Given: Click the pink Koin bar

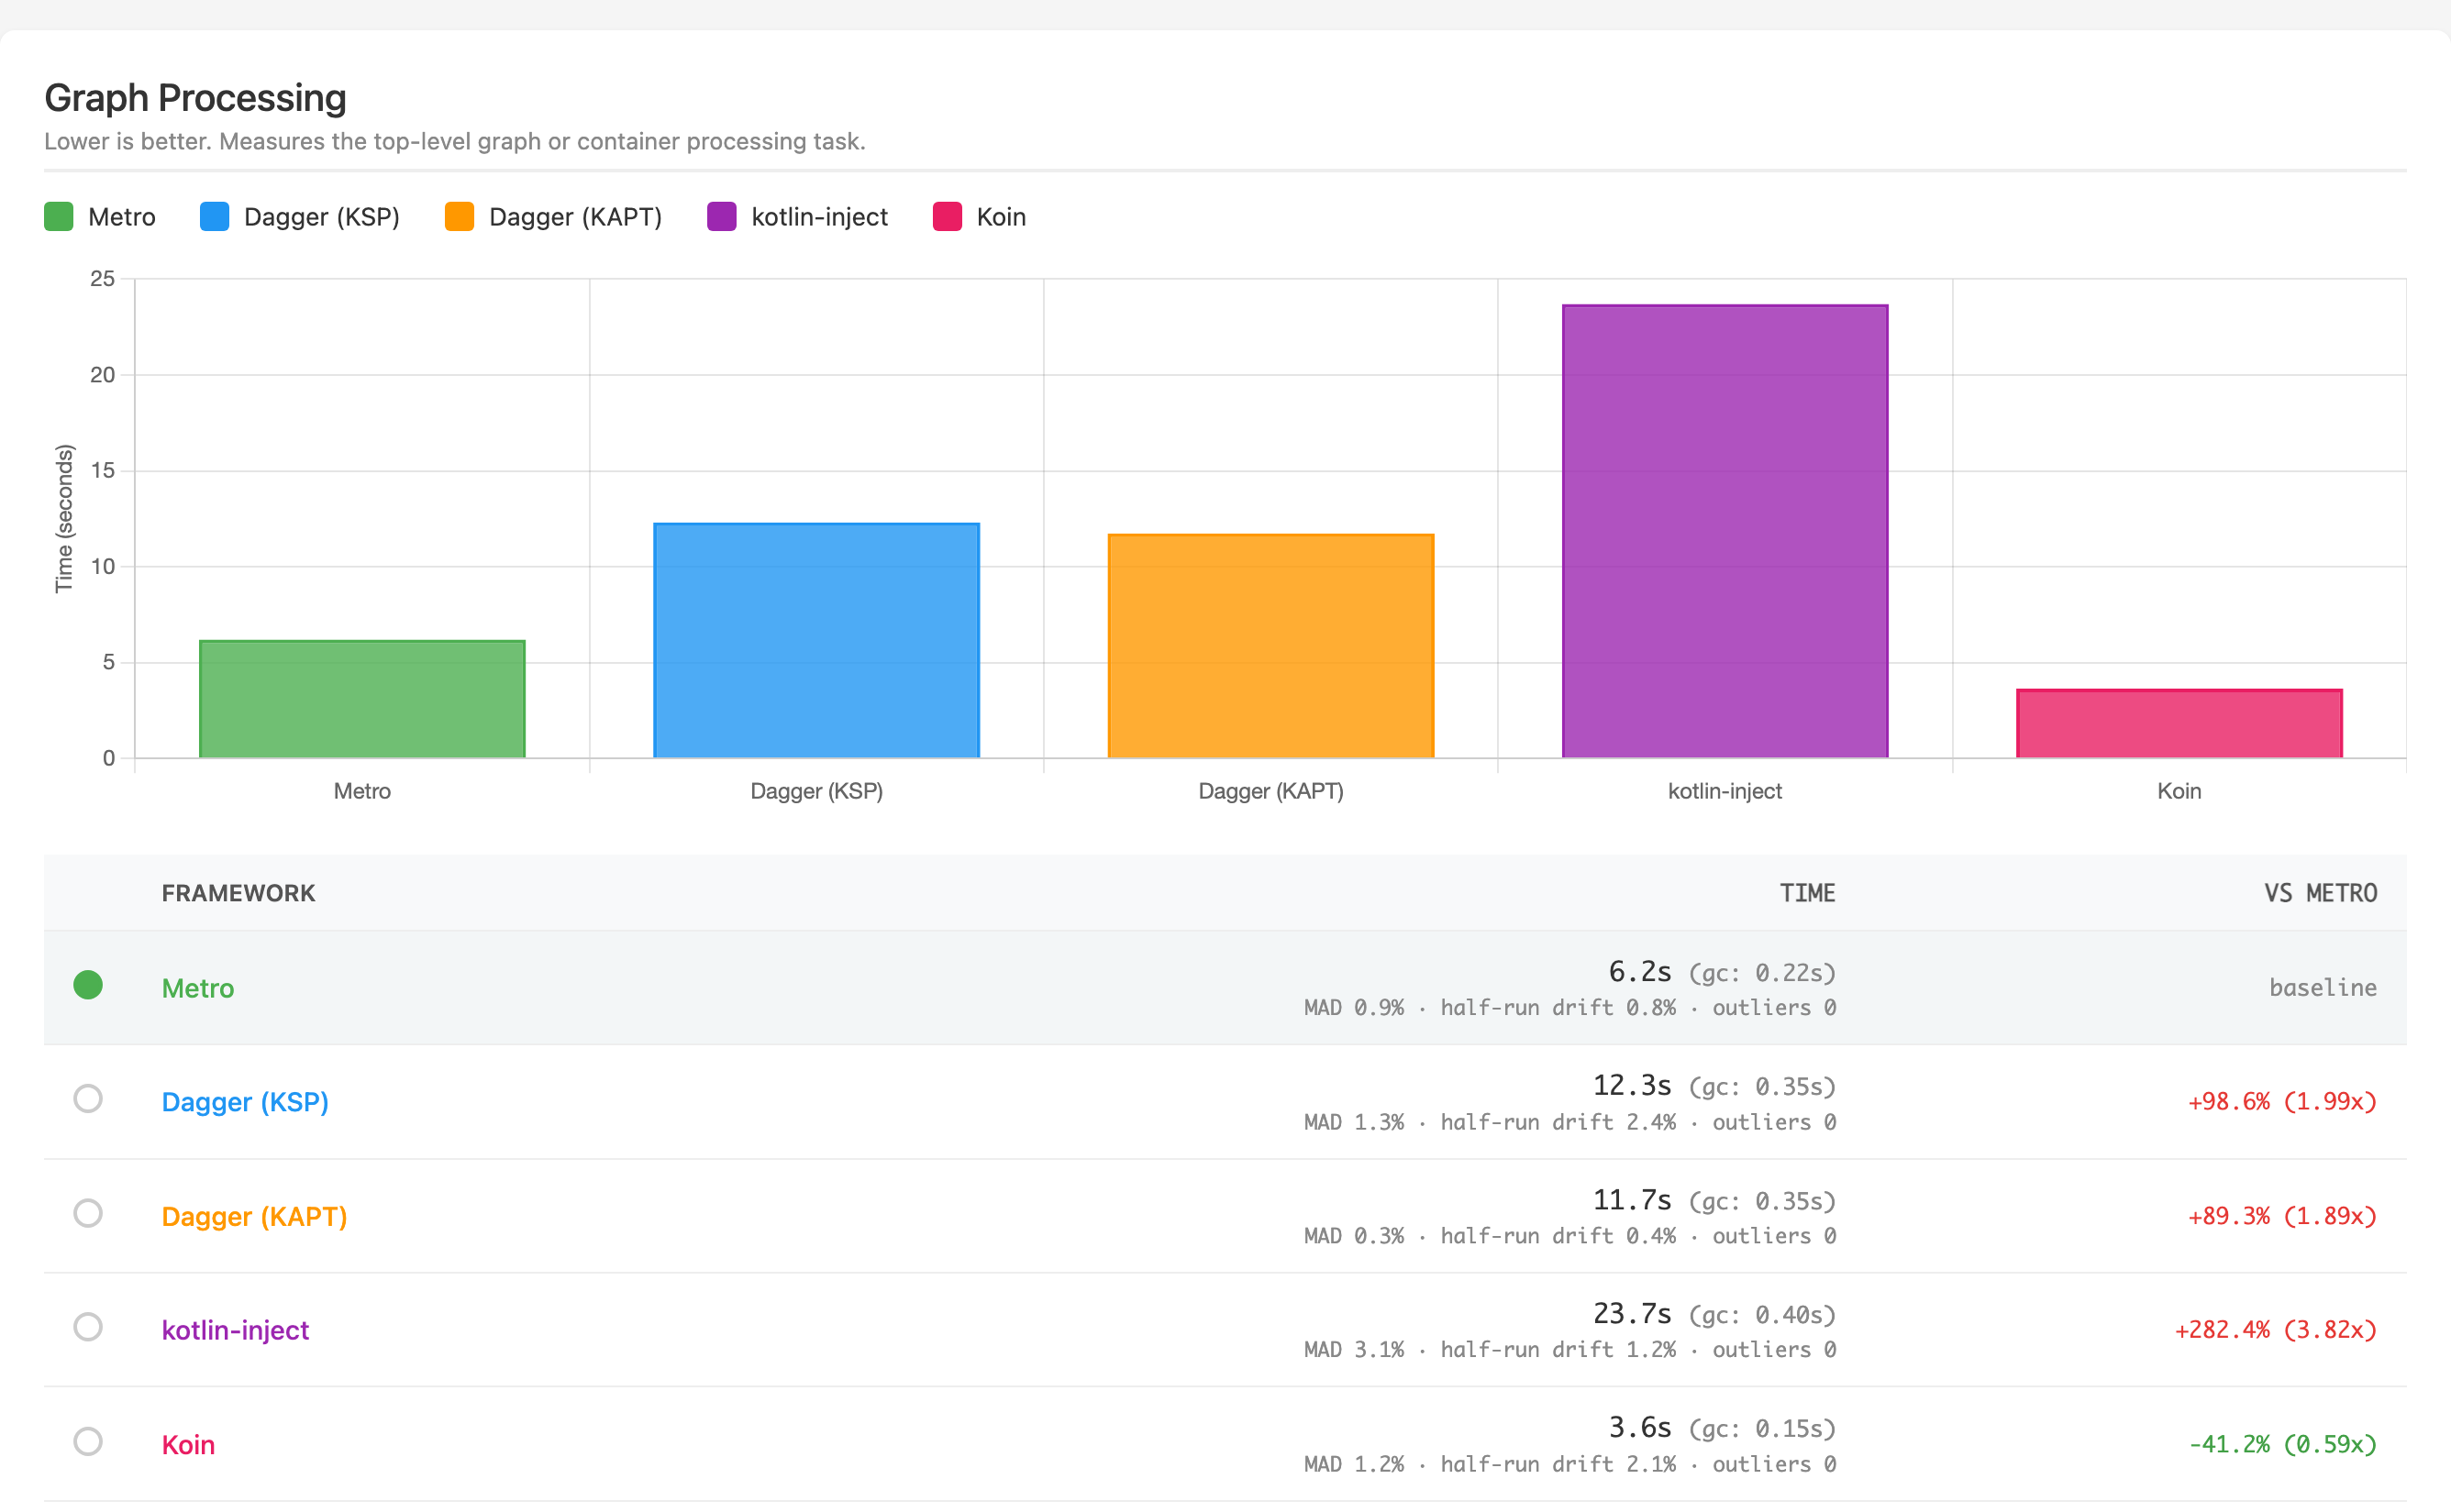Looking at the screenshot, I should click(x=2179, y=723).
